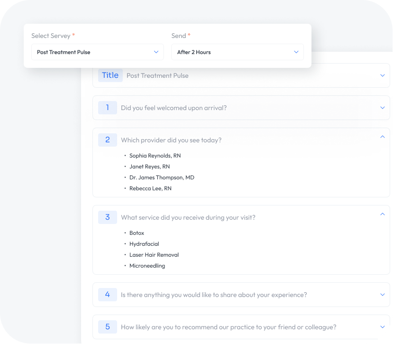
Task: Click 'Did you feel welcomed upon arrival?' question
Action: (x=174, y=108)
